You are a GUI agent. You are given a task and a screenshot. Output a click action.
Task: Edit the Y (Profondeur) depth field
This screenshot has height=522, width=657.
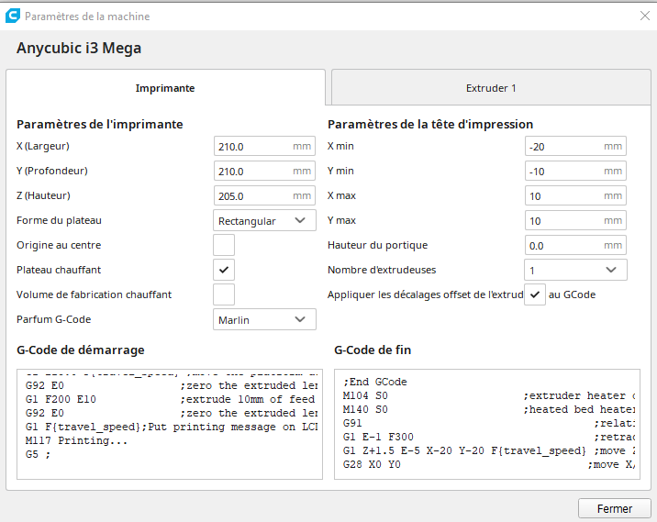pyautogui.click(x=264, y=171)
